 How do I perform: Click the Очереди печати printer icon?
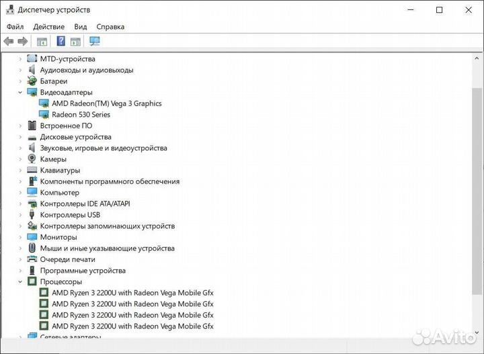pyautogui.click(x=32, y=259)
